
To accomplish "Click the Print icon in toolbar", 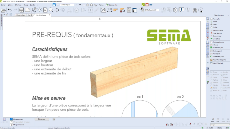I will (21, 10).
